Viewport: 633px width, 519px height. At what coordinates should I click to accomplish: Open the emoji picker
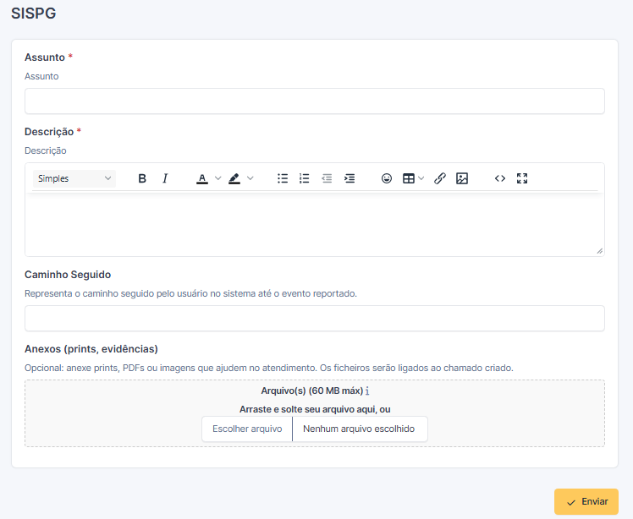387,178
